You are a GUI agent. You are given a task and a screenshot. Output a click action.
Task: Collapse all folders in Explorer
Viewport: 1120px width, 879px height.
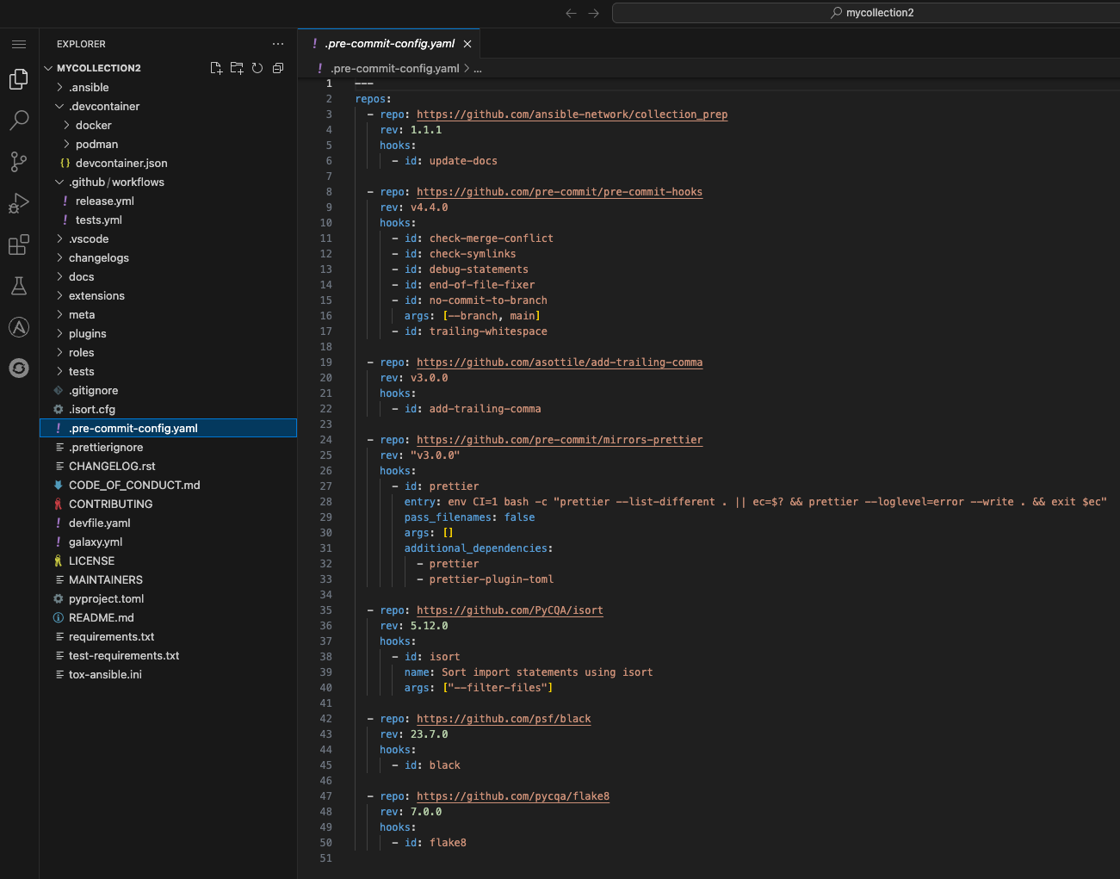click(x=277, y=67)
